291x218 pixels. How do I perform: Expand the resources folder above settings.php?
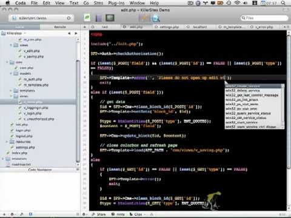point(7,142)
